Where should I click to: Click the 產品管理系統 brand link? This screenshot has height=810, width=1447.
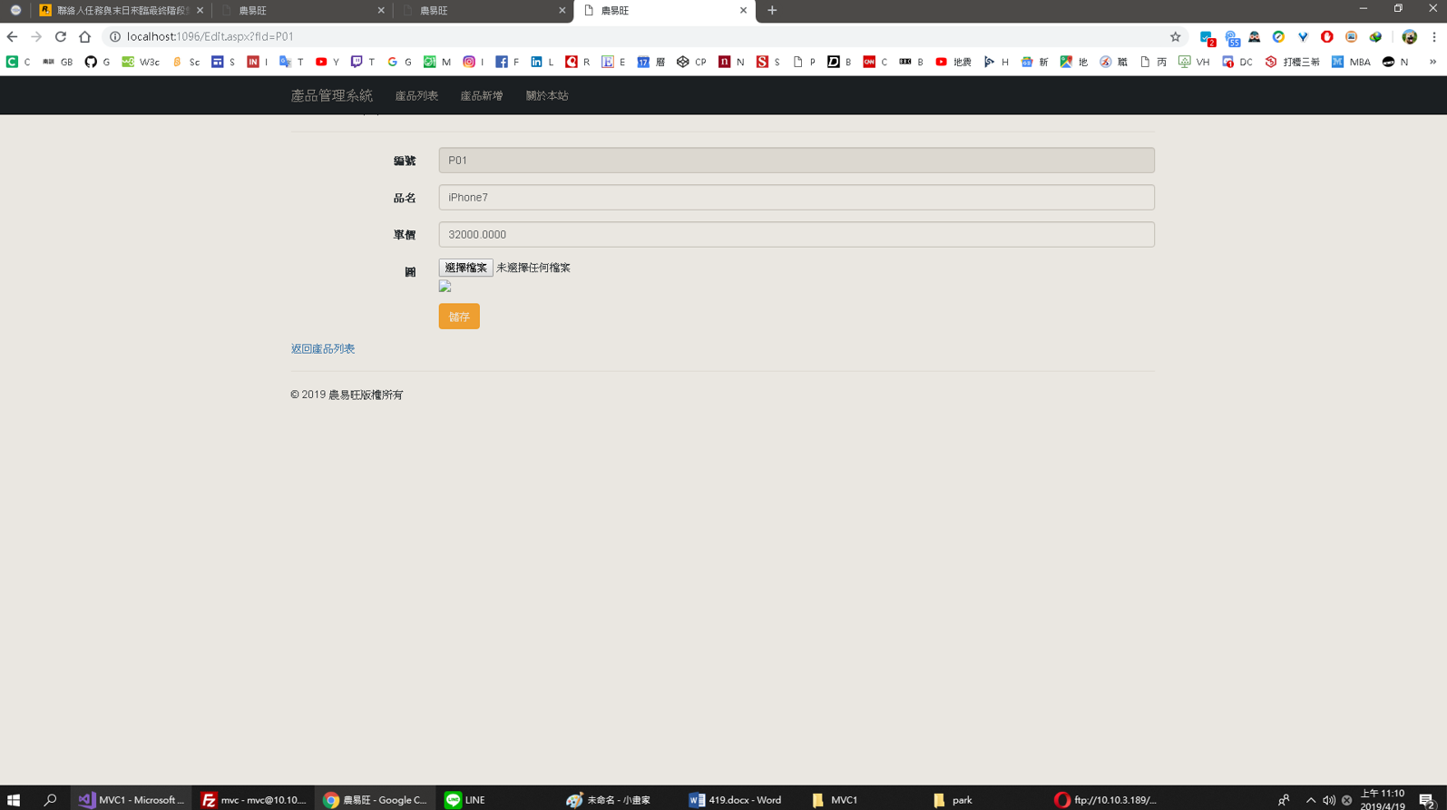pyautogui.click(x=331, y=95)
